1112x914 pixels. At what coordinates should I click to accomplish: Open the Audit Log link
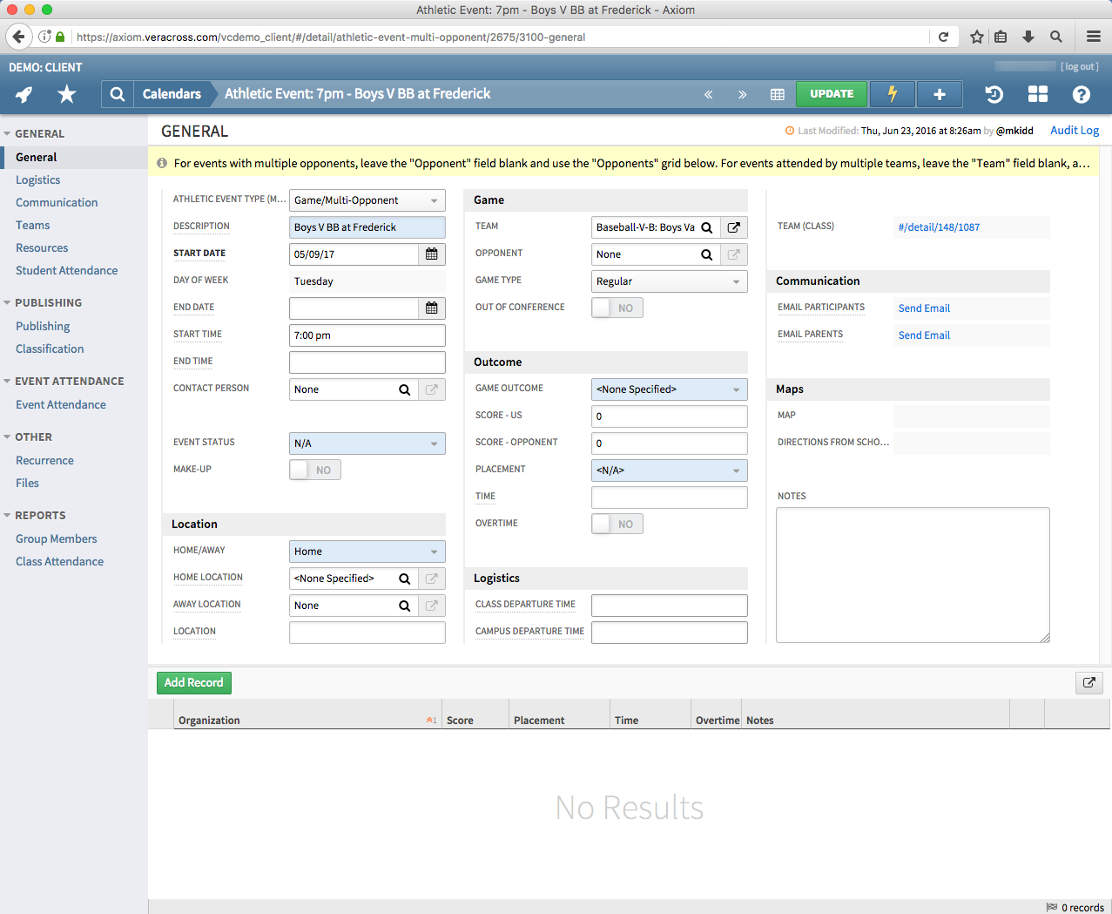tap(1075, 130)
